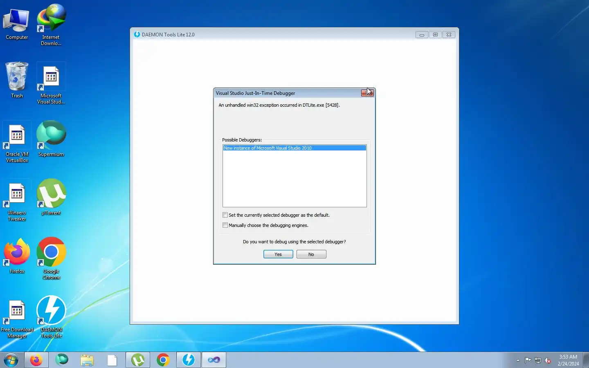Open Windows Explorer from the taskbar

tap(87, 360)
